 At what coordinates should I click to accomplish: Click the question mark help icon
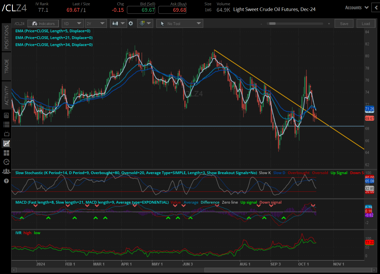click(x=7, y=181)
